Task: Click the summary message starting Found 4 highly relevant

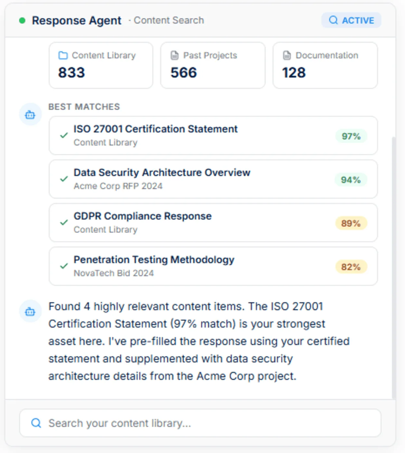Action: tap(199, 341)
